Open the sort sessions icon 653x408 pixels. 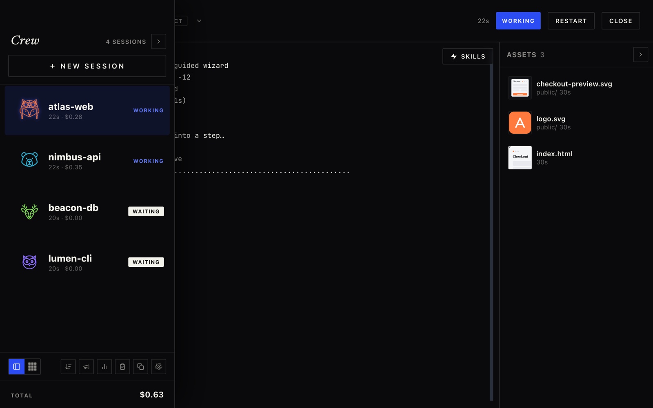(68, 366)
